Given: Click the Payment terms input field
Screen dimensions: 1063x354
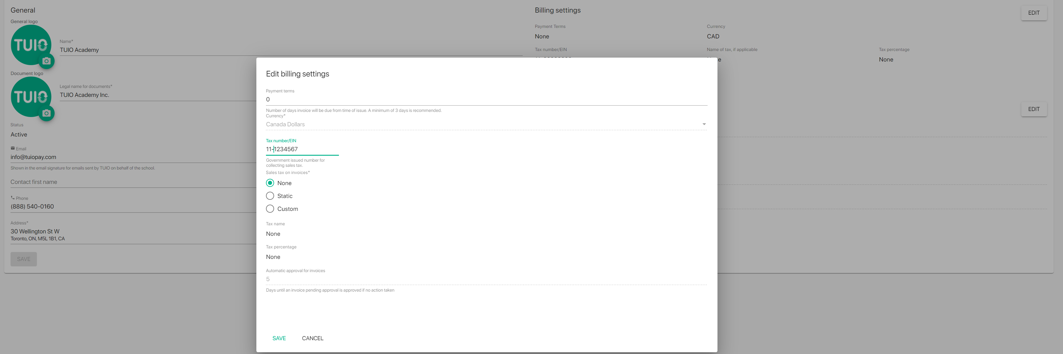Looking at the screenshot, I should [486, 99].
